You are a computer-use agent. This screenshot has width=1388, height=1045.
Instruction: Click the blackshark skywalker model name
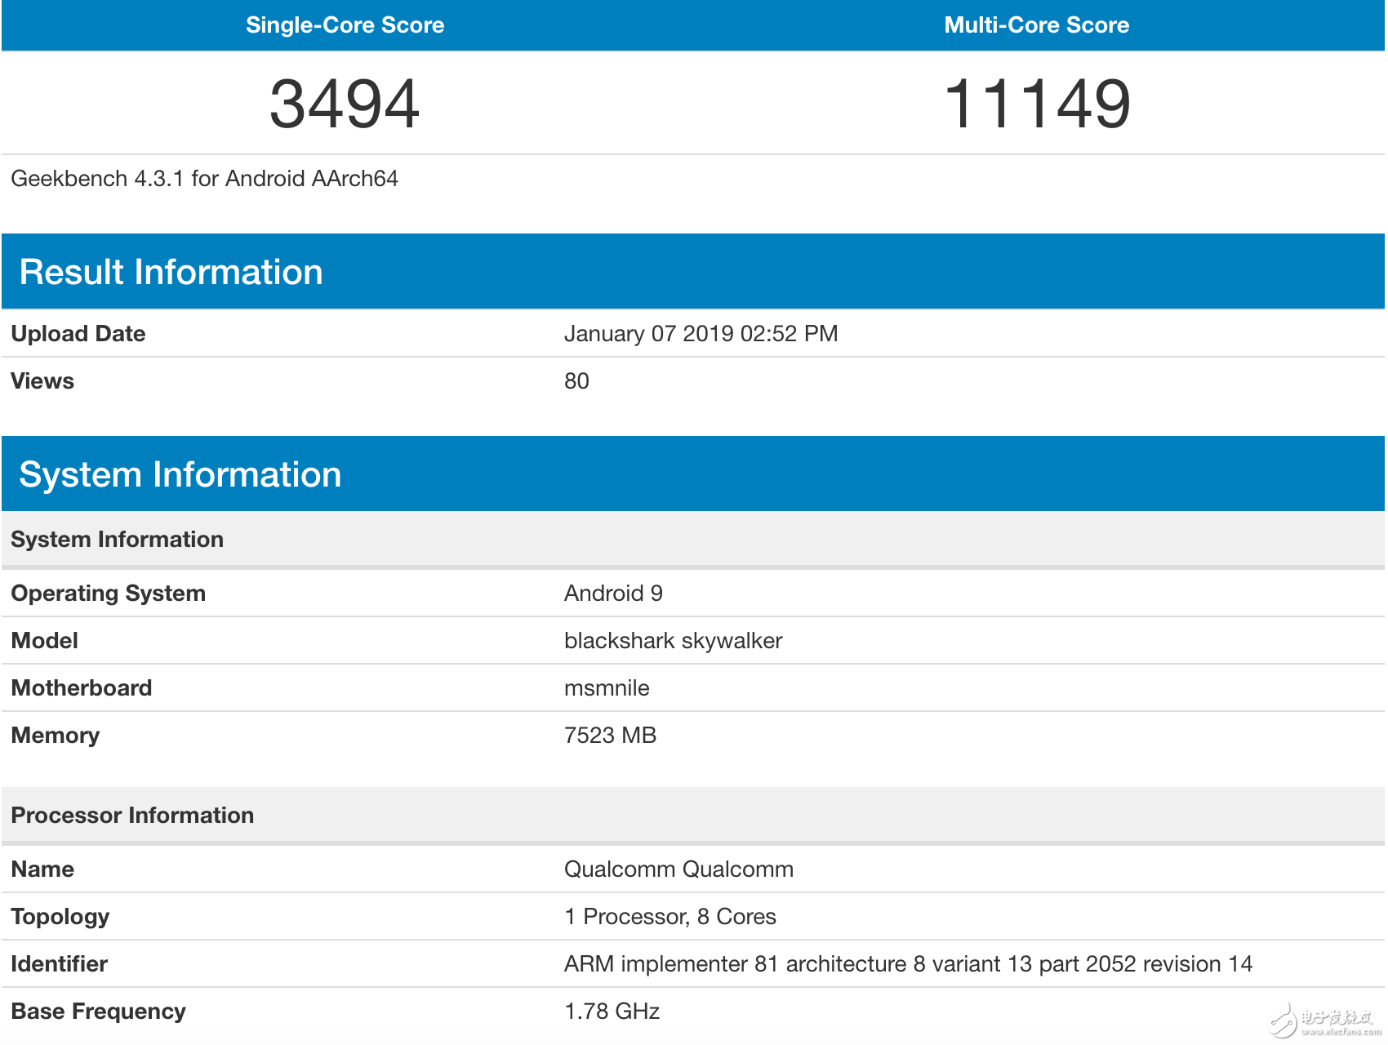(673, 641)
